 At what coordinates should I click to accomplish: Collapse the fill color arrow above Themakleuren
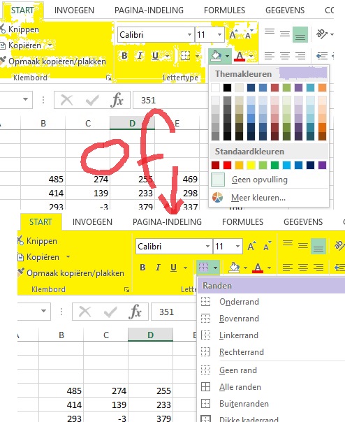tap(228, 56)
